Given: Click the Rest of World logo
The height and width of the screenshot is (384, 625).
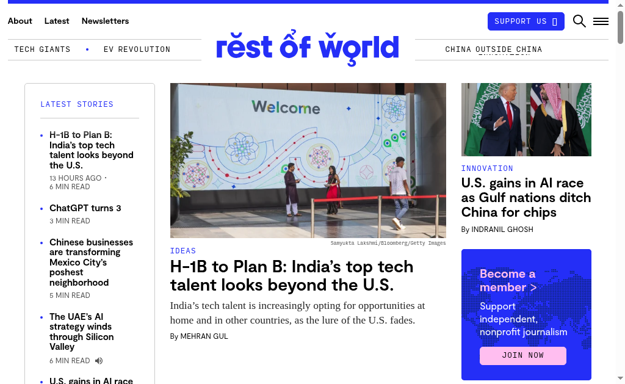Looking at the screenshot, I should pos(308,48).
